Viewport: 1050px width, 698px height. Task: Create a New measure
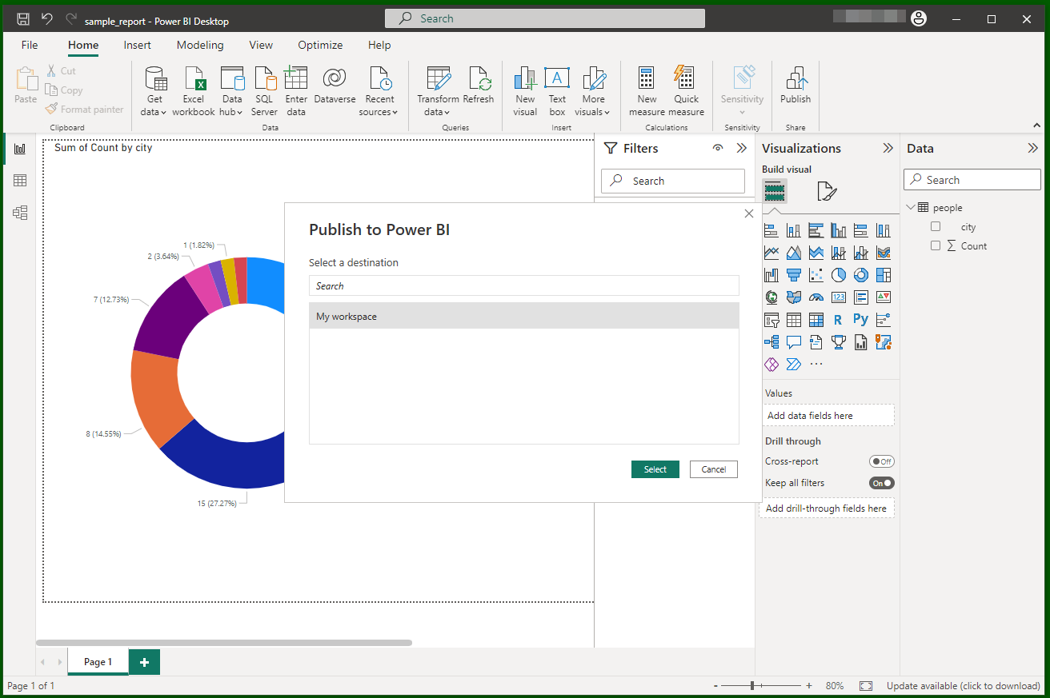(x=647, y=91)
